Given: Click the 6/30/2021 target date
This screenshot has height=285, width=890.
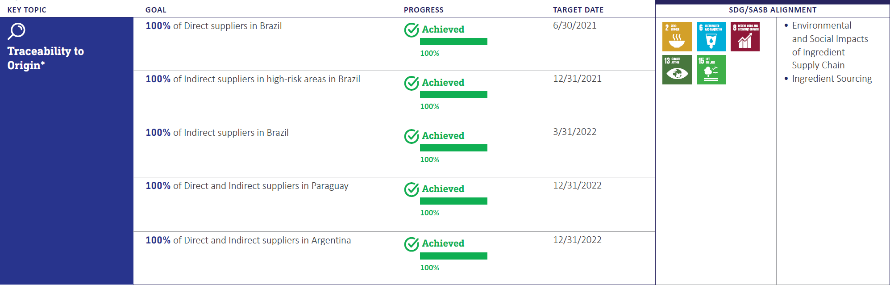Looking at the screenshot, I should coord(574,25).
